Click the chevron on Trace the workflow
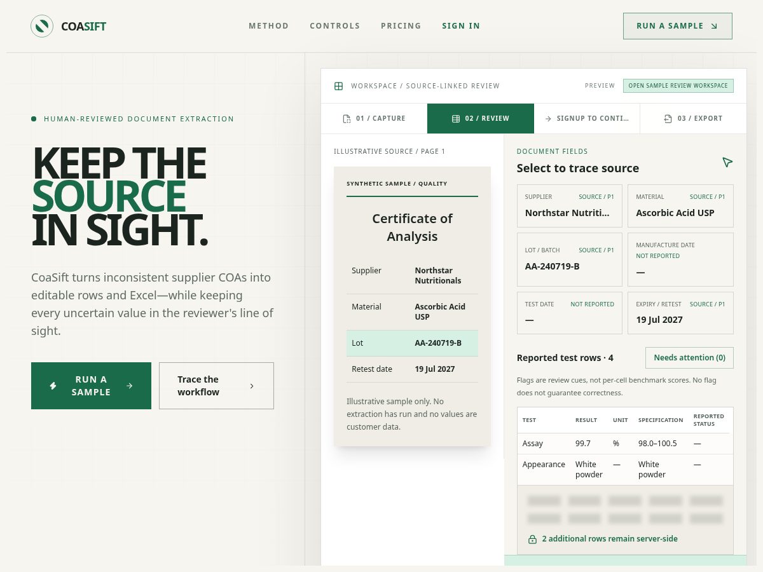Screen dimensions: 763x572 (x=252, y=386)
